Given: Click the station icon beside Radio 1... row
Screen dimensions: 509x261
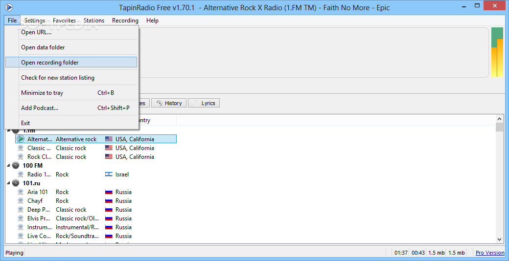Looking at the screenshot, I should (21, 174).
